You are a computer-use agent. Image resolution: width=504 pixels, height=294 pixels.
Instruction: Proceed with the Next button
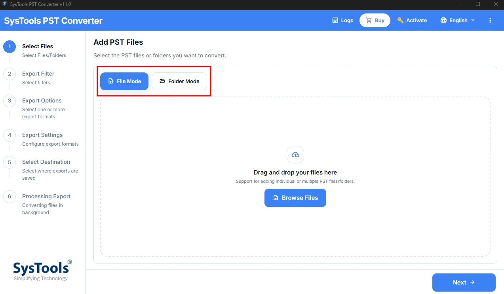point(464,283)
